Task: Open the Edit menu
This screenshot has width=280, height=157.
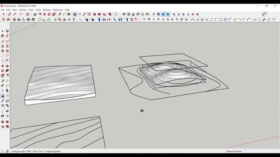Action: 8,10
